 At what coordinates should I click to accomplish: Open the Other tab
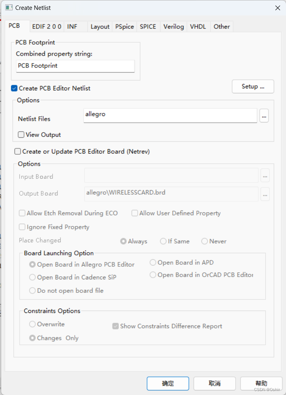point(221,26)
